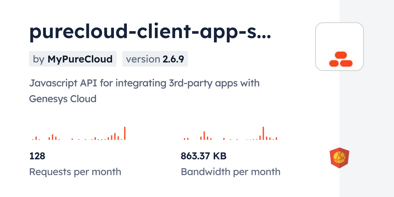Select the "Requests per month" label
Image resolution: width=394 pixels, height=197 pixels.
point(75,172)
